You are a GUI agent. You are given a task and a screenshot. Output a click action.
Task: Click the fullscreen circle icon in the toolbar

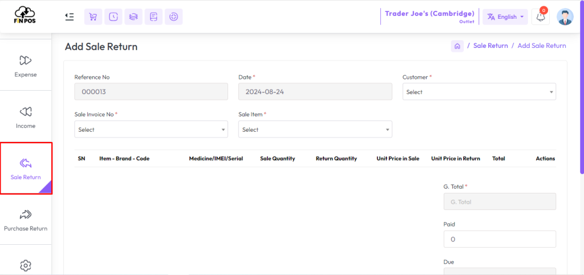[x=173, y=17]
